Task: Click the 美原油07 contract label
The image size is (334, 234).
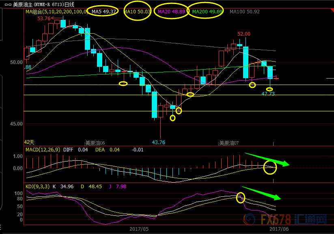Action: tap(229, 143)
